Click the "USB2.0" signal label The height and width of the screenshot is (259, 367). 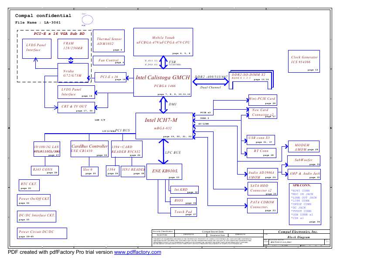point(204,118)
